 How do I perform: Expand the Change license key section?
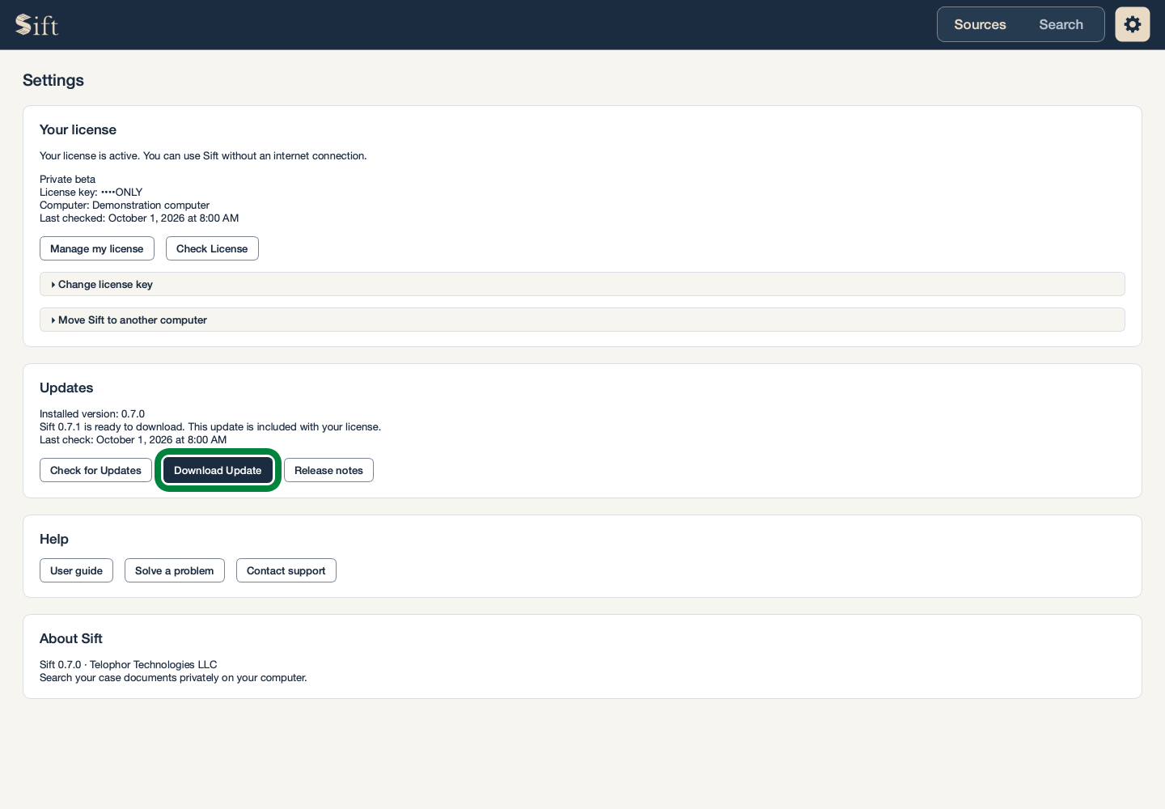click(x=582, y=284)
